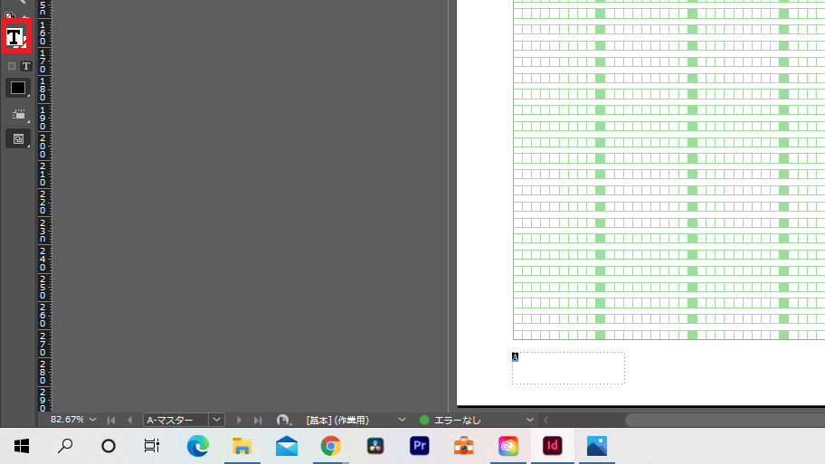Click the 82.67% zoom value field

[x=67, y=420]
